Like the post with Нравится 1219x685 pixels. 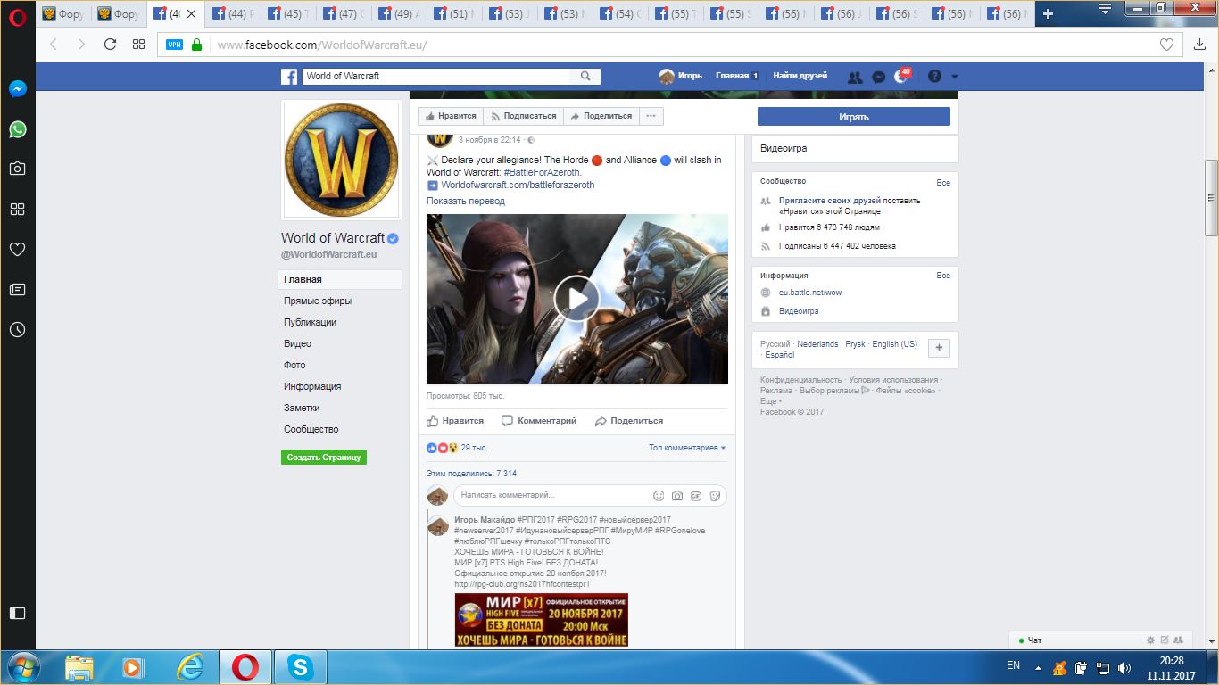coord(455,420)
